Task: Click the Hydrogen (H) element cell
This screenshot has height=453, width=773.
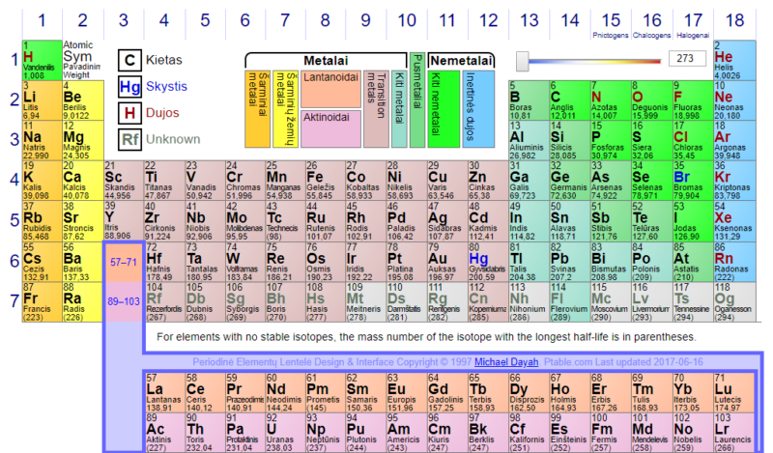Action: tap(42, 62)
